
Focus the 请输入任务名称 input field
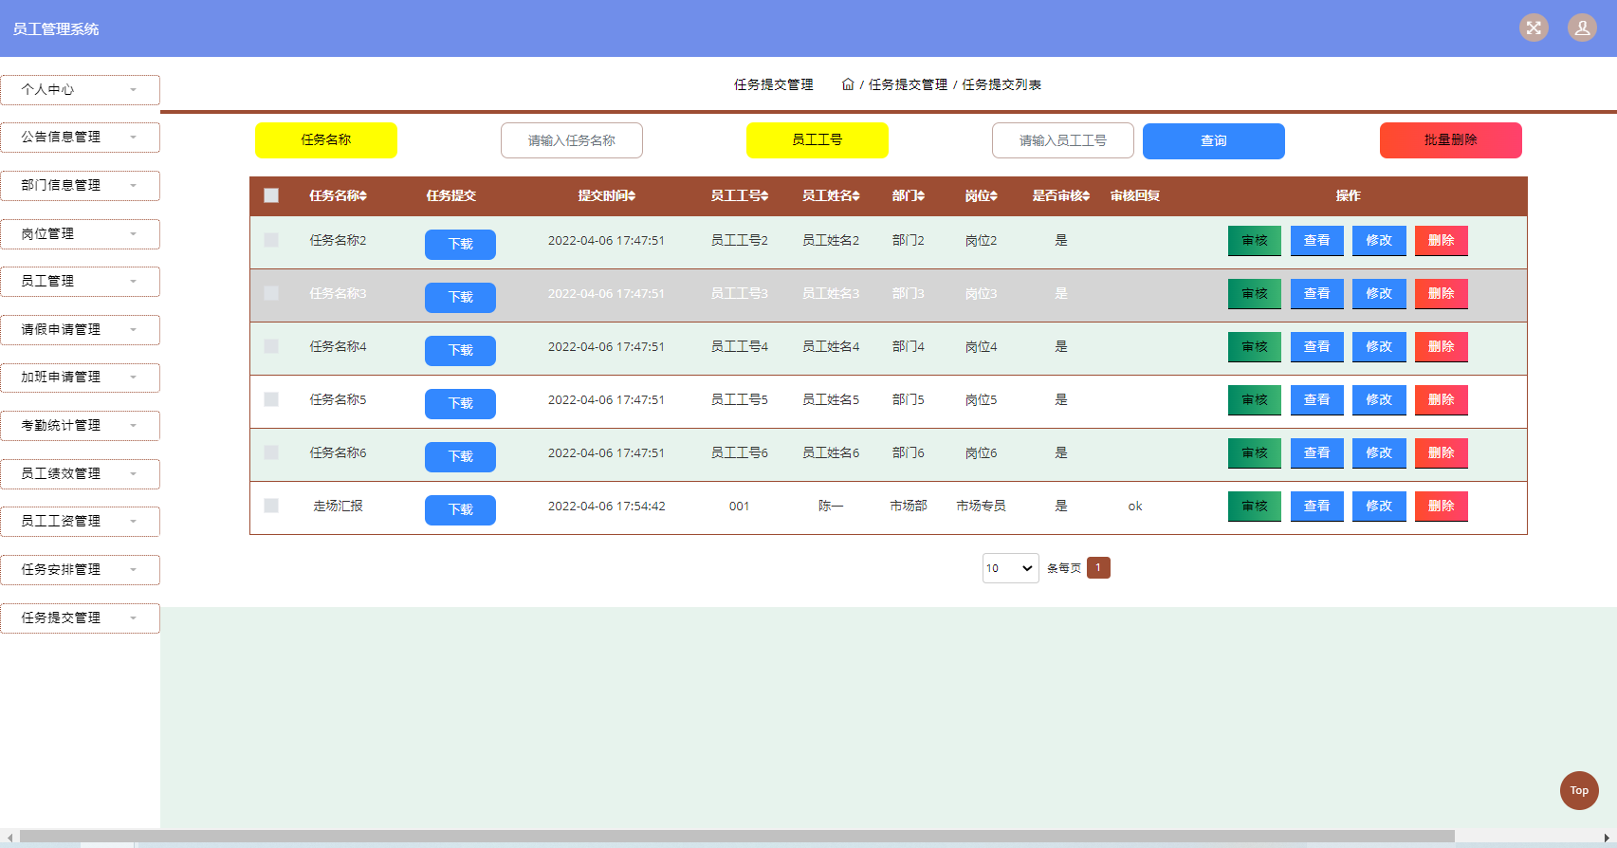(x=572, y=140)
